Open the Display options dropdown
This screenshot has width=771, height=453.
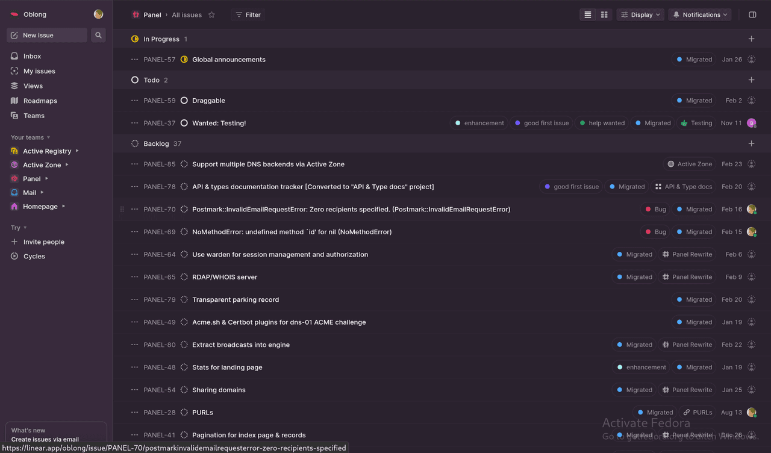click(640, 15)
